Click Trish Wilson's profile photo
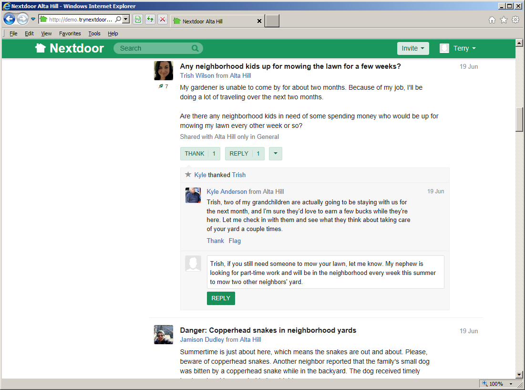This screenshot has height=390, width=525. pos(164,71)
